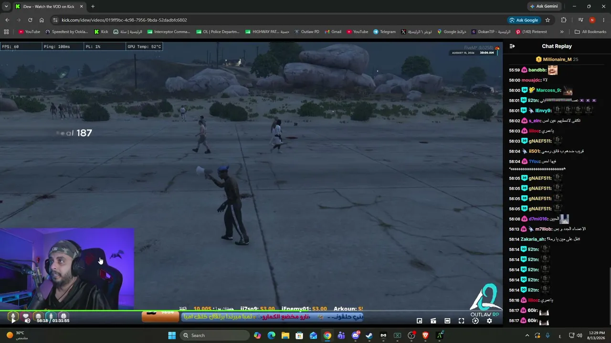Seek along the green video progress bar

(x=251, y=312)
